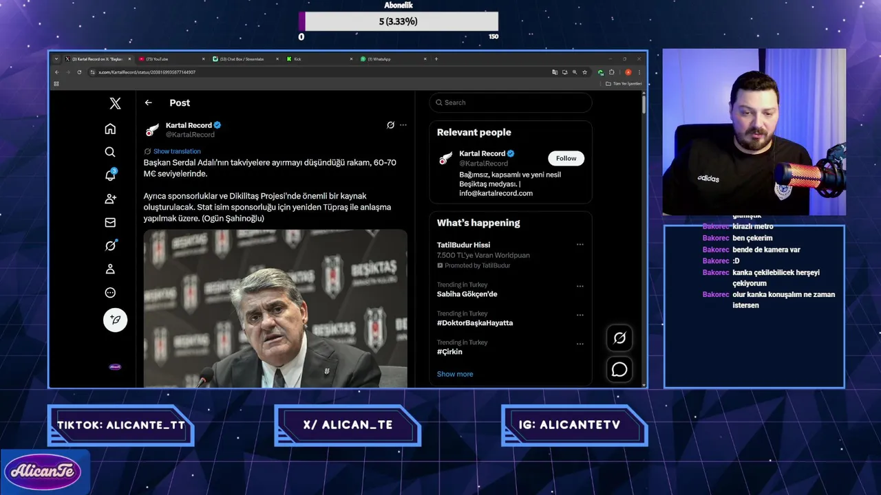Screen dimensions: 881x495
Task: Close the WhatsApp tab
Action: 425,59
